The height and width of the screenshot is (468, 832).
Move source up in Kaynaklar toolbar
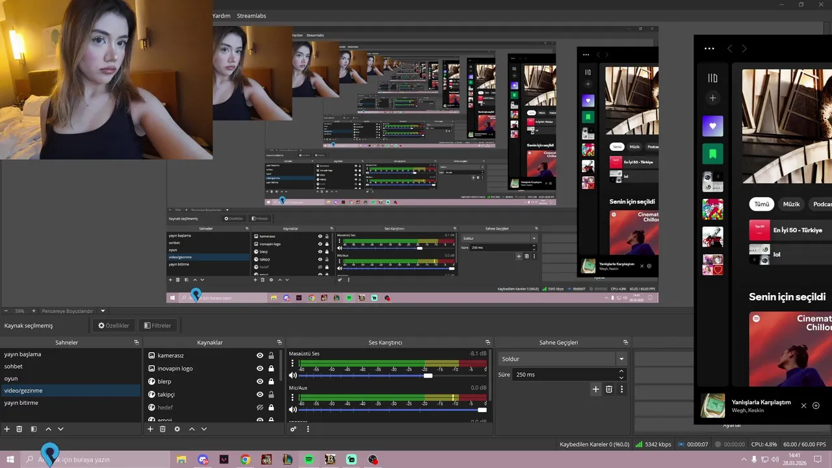[192, 429]
